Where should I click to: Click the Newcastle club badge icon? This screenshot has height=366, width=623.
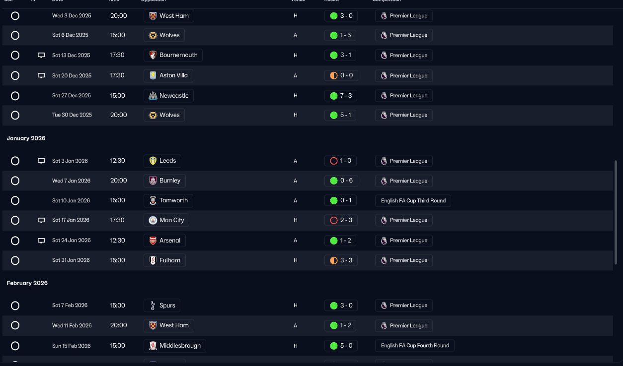[x=153, y=96]
